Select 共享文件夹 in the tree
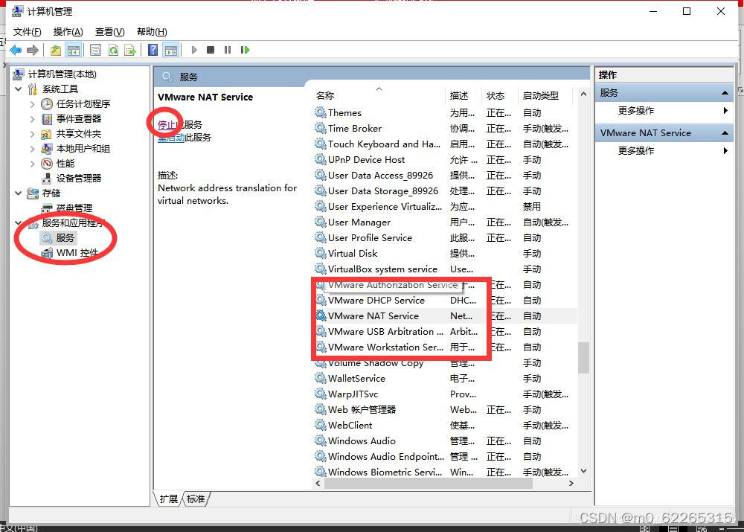Image resolution: width=744 pixels, height=532 pixels. (x=79, y=134)
